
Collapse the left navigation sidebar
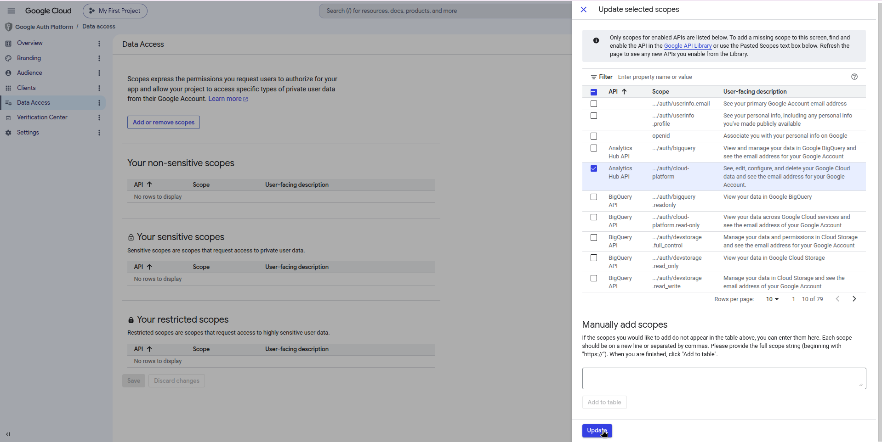tap(8, 434)
